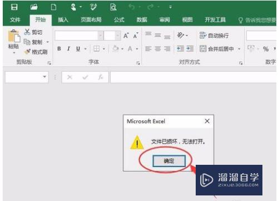Click the Redo arrow icon
The width and height of the screenshot is (278, 201).
coord(151,7)
